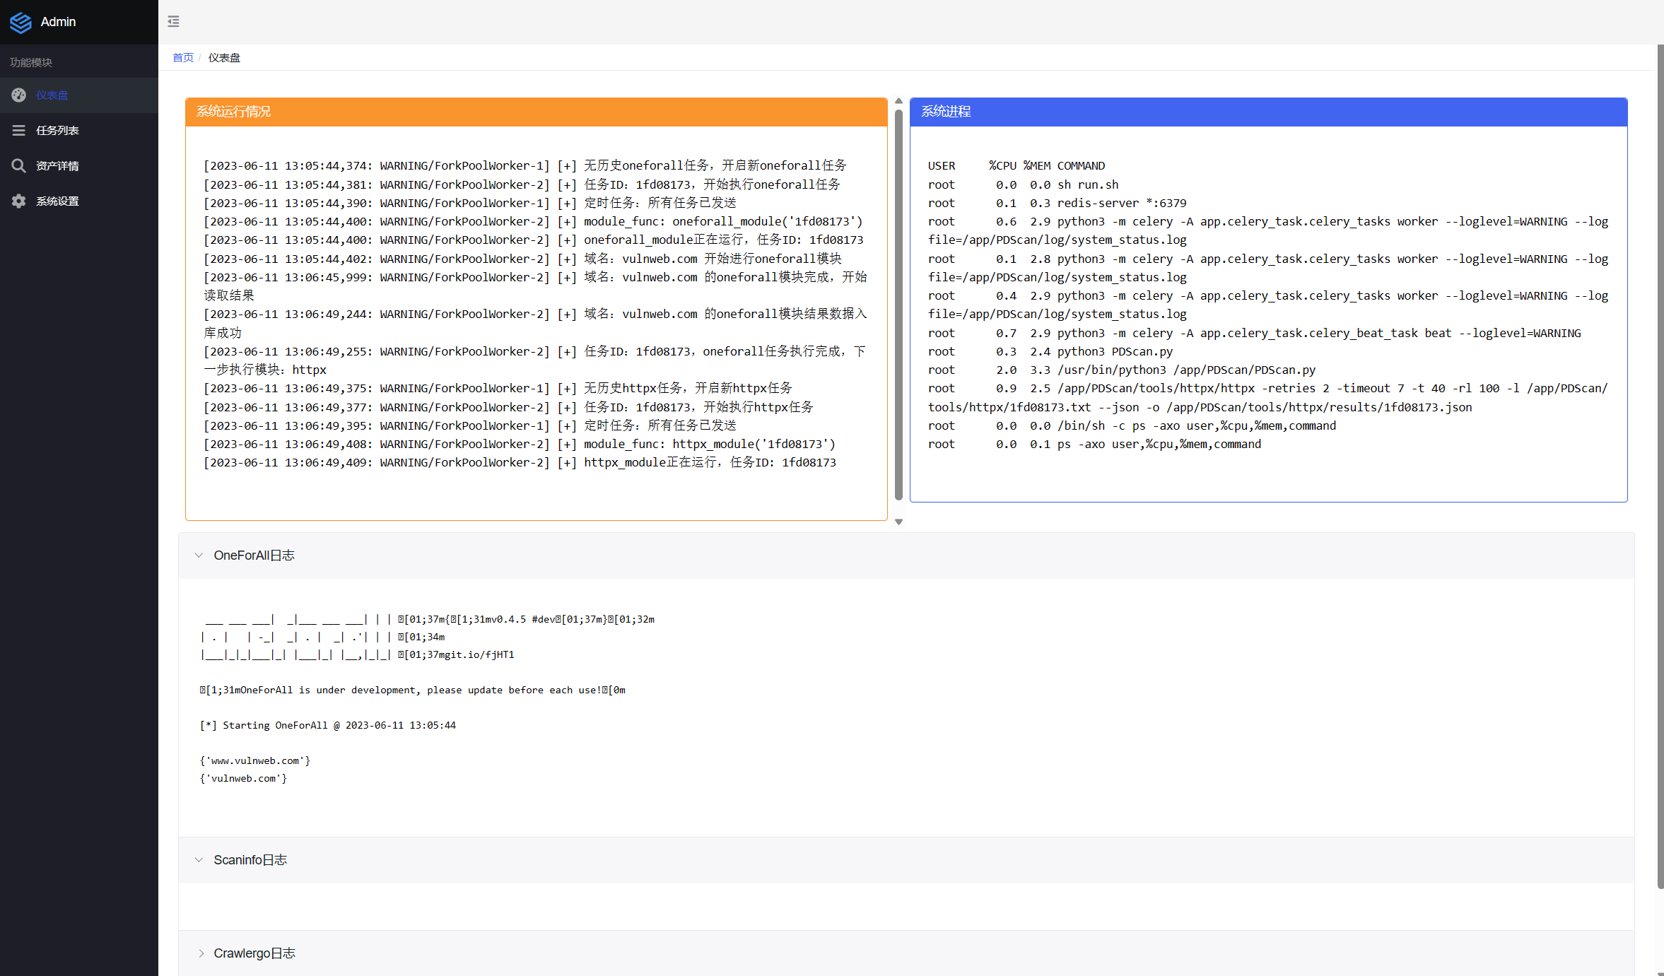
Task: Click the OneForAll日志 header title
Action: click(254, 555)
